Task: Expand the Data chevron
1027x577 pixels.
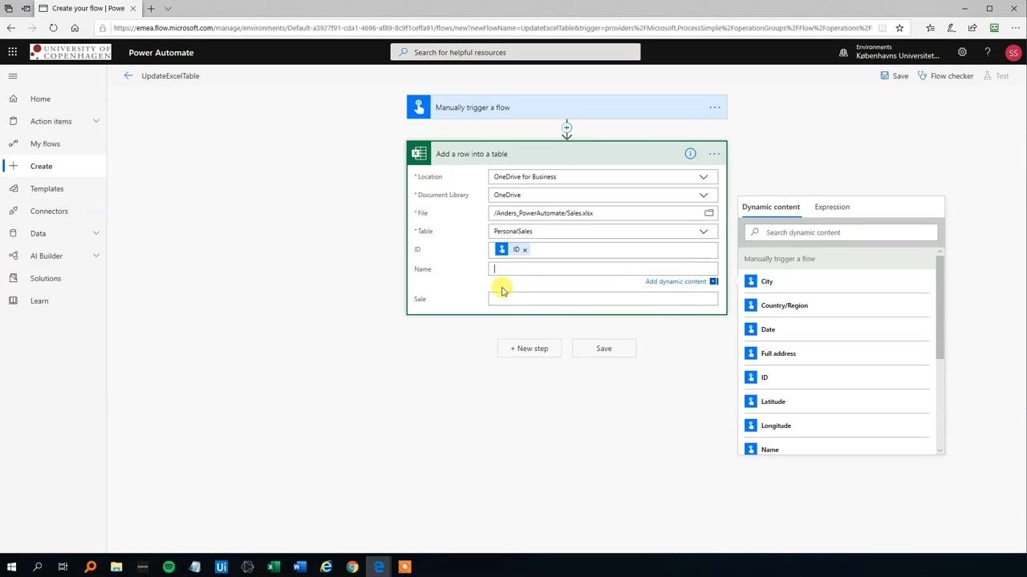Action: pos(96,233)
